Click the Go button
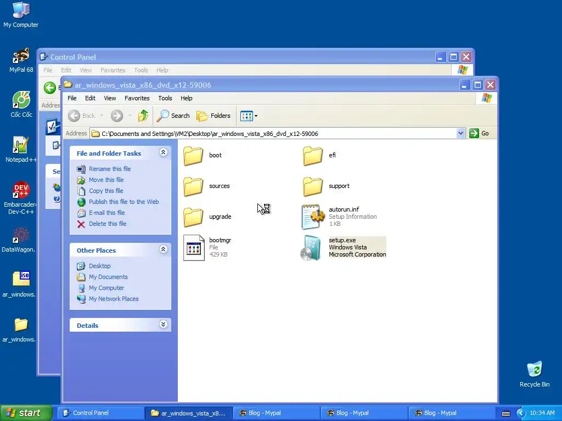This screenshot has width=562, height=421. [479, 134]
